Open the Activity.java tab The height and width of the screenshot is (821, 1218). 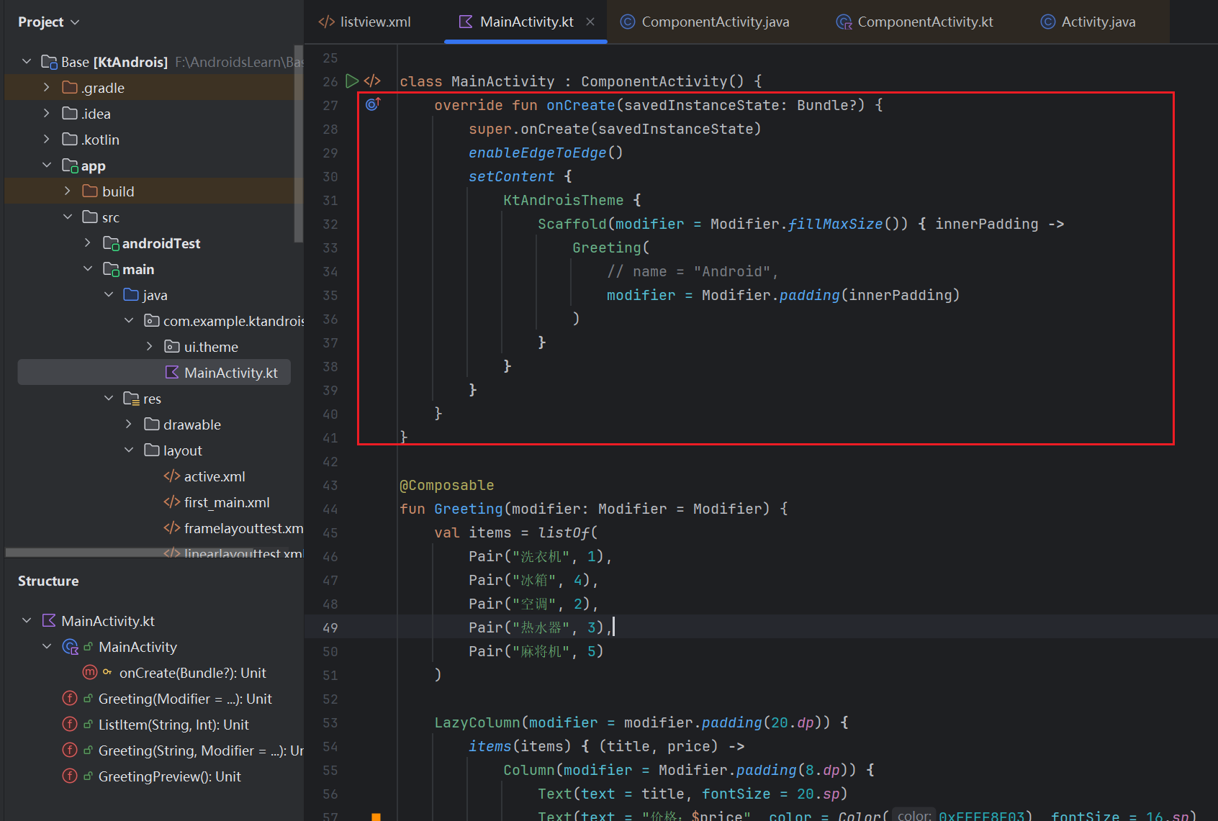(x=1088, y=22)
